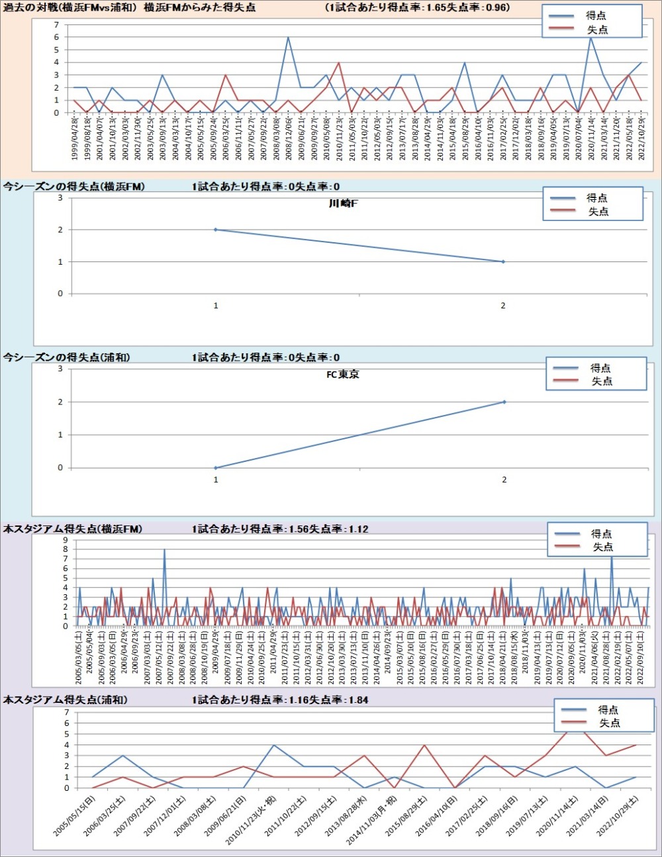Select the 失点 legend label in the 今シーズン横浜FM chart
The width and height of the screenshot is (662, 857).
(597, 212)
